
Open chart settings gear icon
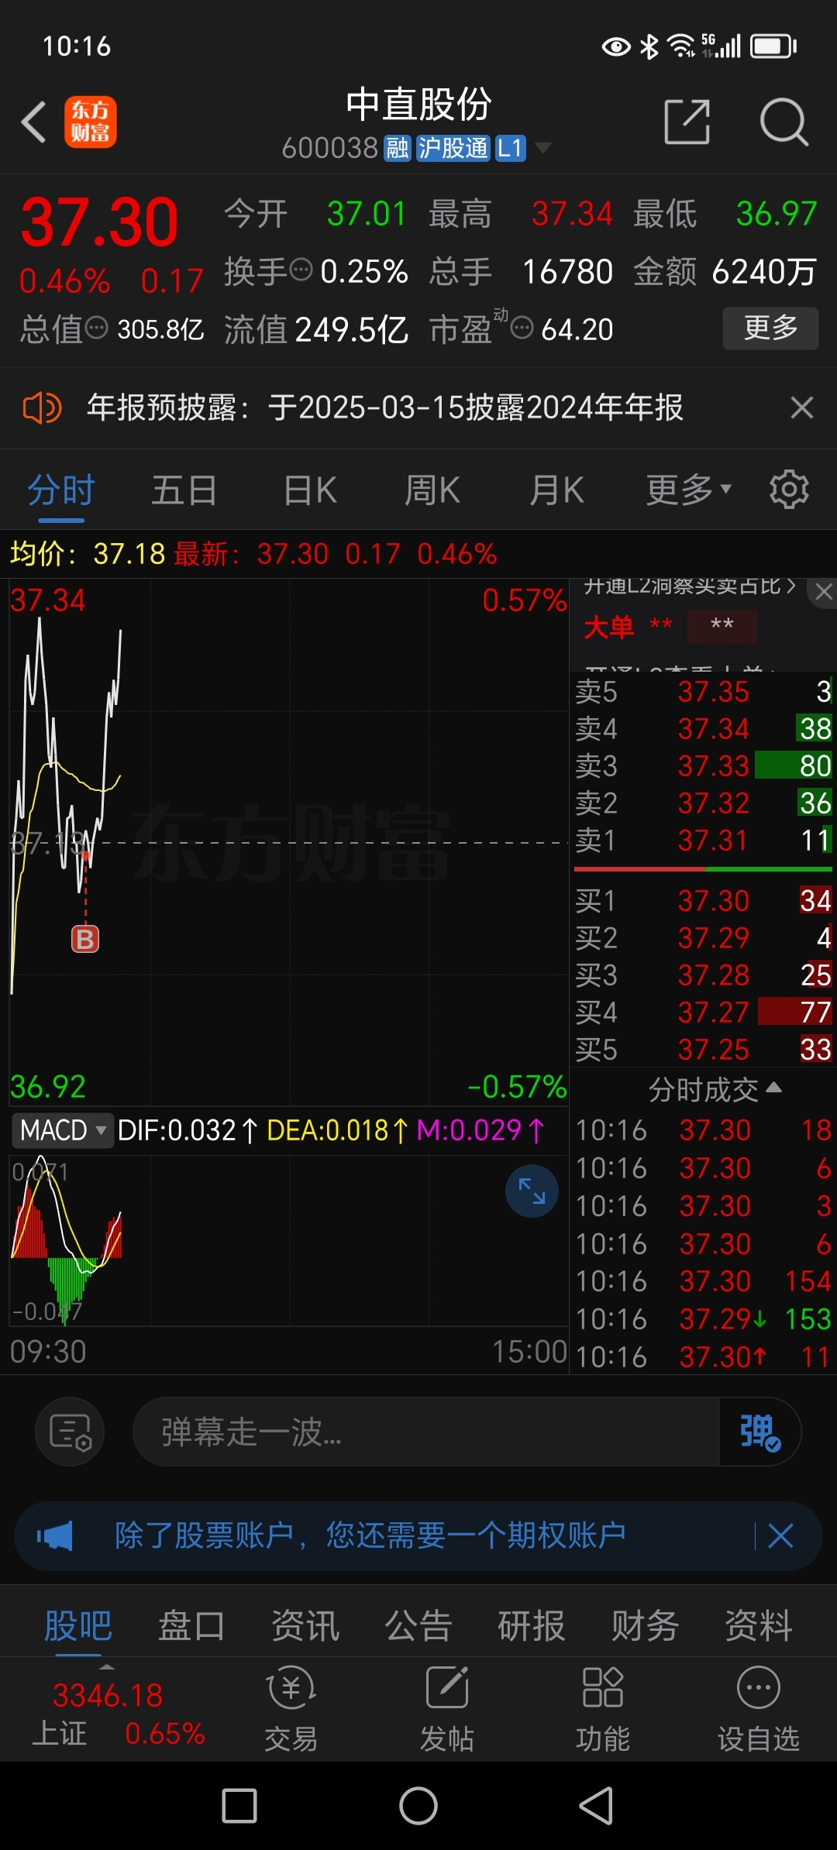pos(789,490)
